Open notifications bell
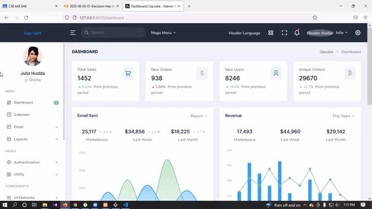Screen dimensions: 372x209 pyautogui.click(x=297, y=33)
